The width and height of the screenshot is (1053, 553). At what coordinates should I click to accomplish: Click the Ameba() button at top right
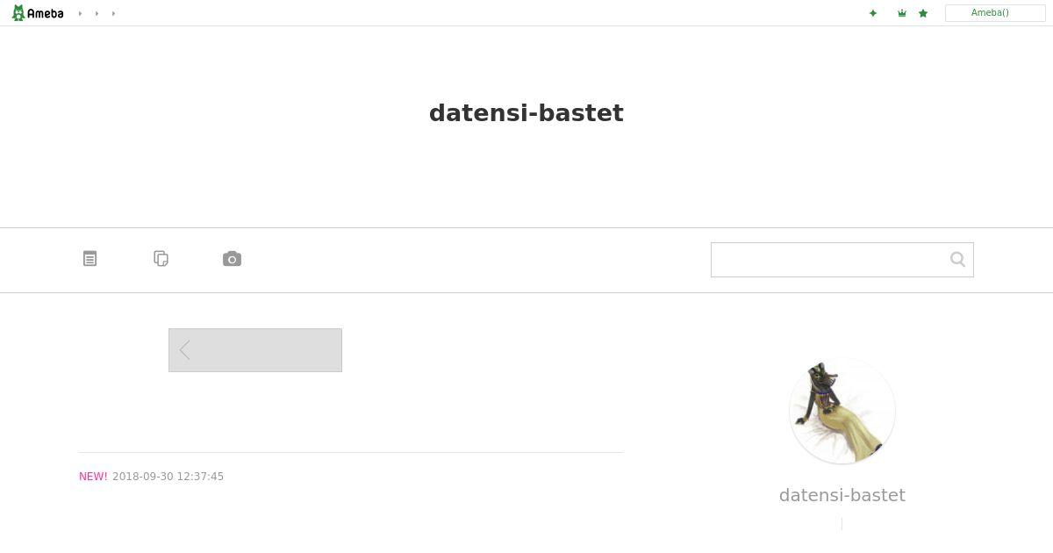coord(995,13)
